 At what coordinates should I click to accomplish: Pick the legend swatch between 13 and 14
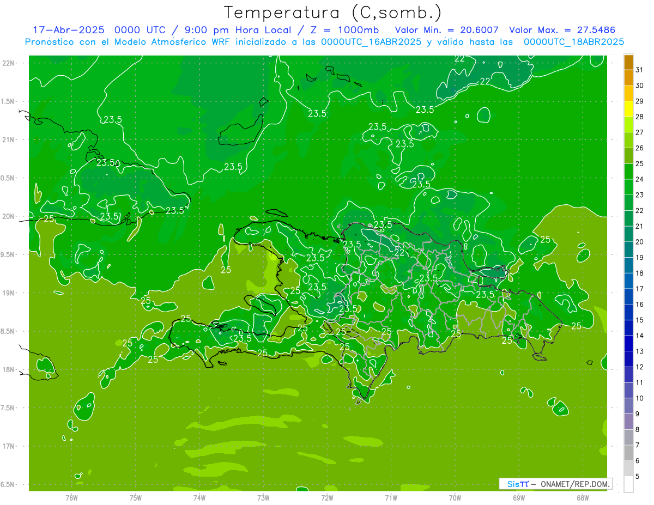click(x=629, y=344)
